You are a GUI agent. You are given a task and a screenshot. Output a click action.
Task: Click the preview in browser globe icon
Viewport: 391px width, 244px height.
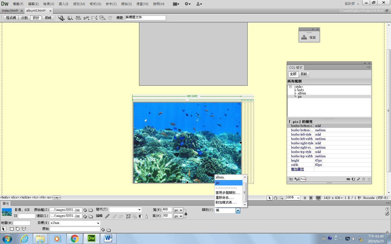coord(70,18)
